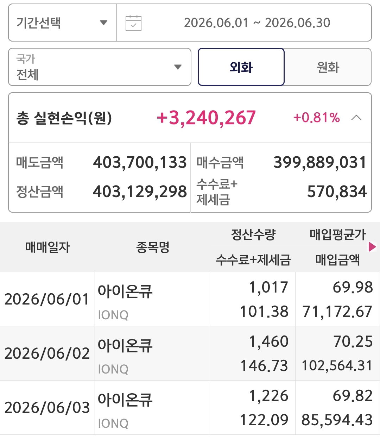Click the 정산수량 column header
The height and width of the screenshot is (439, 380).
(253, 234)
